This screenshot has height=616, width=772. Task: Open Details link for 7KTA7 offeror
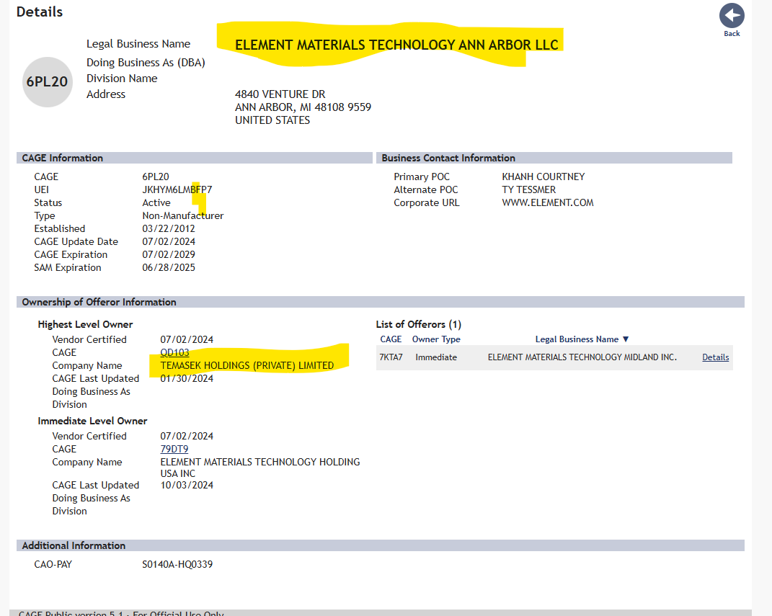click(x=715, y=357)
